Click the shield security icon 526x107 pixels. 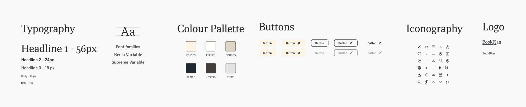pyautogui.click(x=448, y=61)
